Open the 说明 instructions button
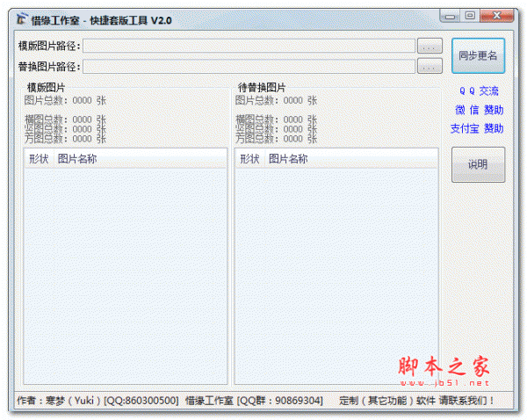The height and width of the screenshot is (420, 527). point(478,164)
